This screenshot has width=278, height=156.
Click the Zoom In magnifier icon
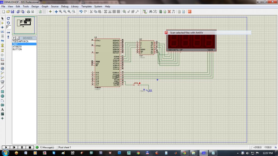click(61, 12)
